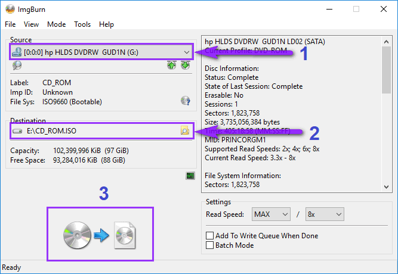Click the ImgBurn application icon in the title bar
Screen dimensions: 398x274
[x=10, y=10]
